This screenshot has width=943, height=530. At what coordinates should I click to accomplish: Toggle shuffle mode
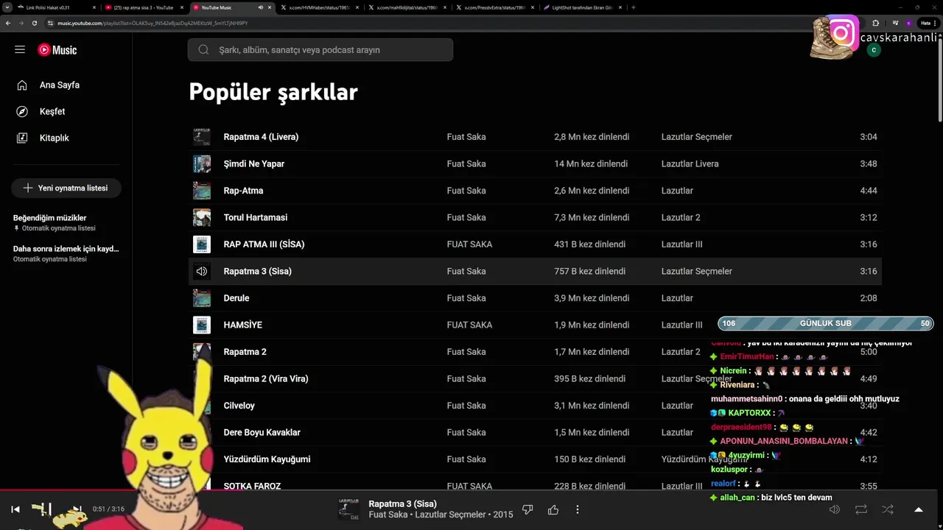pyautogui.click(x=888, y=509)
